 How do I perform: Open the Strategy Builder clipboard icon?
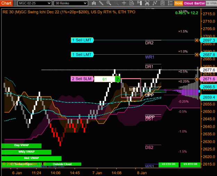coord(162,3)
